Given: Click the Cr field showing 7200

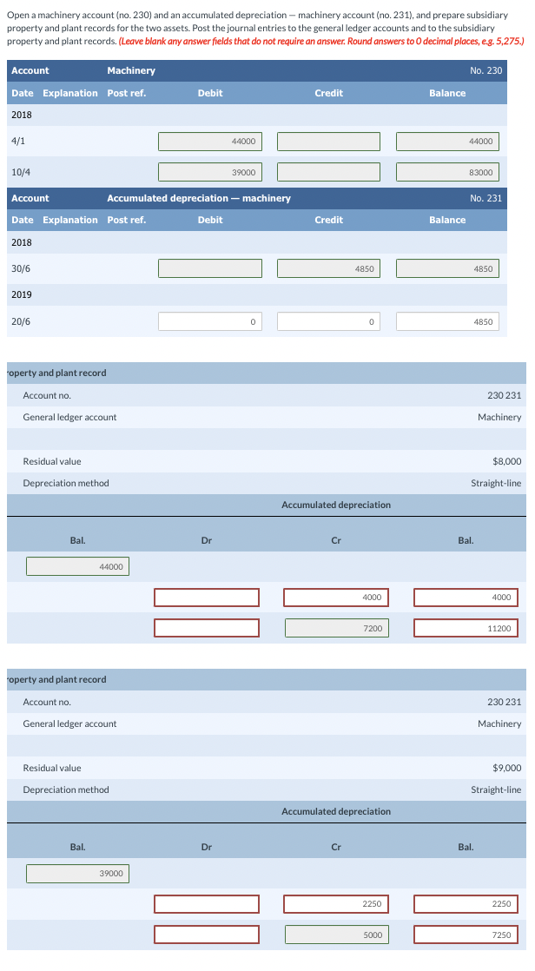Looking at the screenshot, I should 336,628.
